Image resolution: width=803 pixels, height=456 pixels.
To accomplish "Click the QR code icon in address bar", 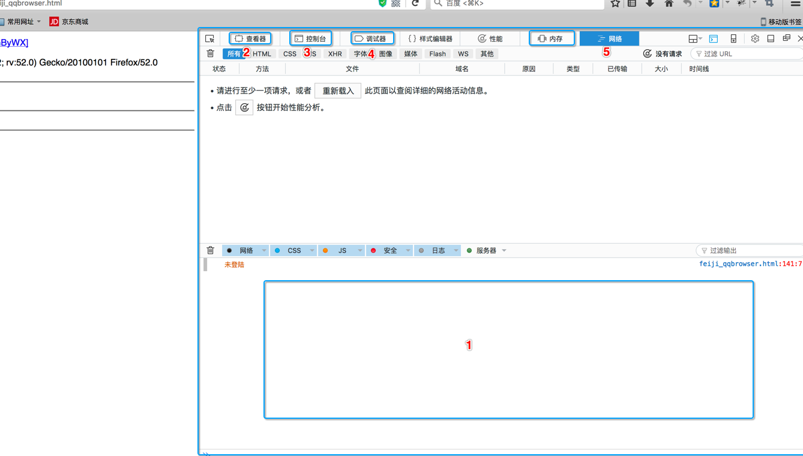I will [396, 4].
